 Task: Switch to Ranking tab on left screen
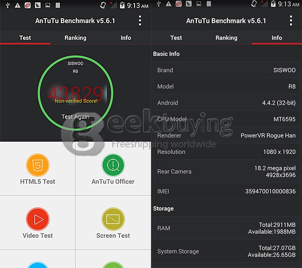(x=75, y=38)
